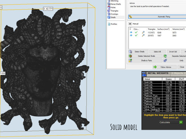Click Automatic Fixing wand icon

coord(131,17)
